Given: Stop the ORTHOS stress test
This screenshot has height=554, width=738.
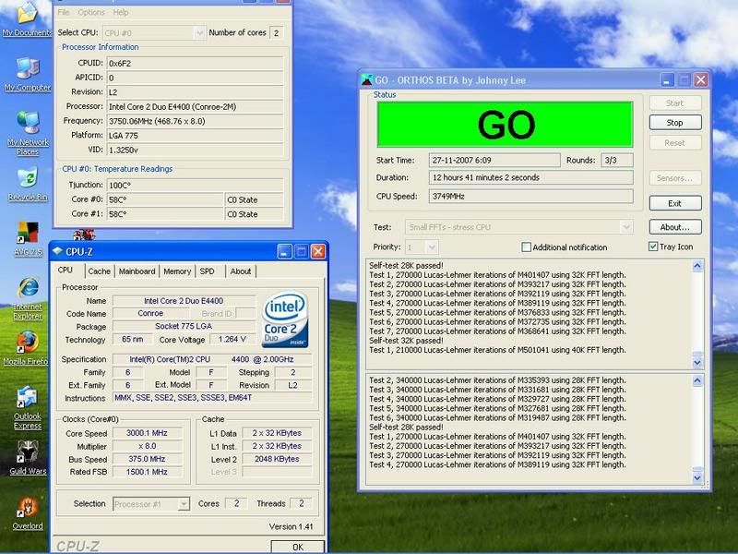Looking at the screenshot, I should (x=675, y=123).
